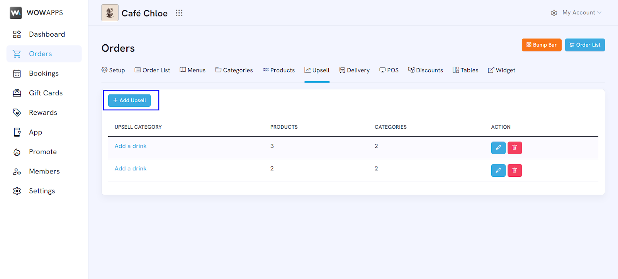Edit the upsell row with 2 products
618x279 pixels.
(498, 170)
